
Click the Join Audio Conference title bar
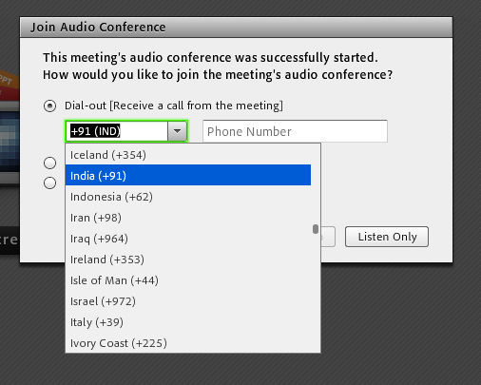(236, 28)
